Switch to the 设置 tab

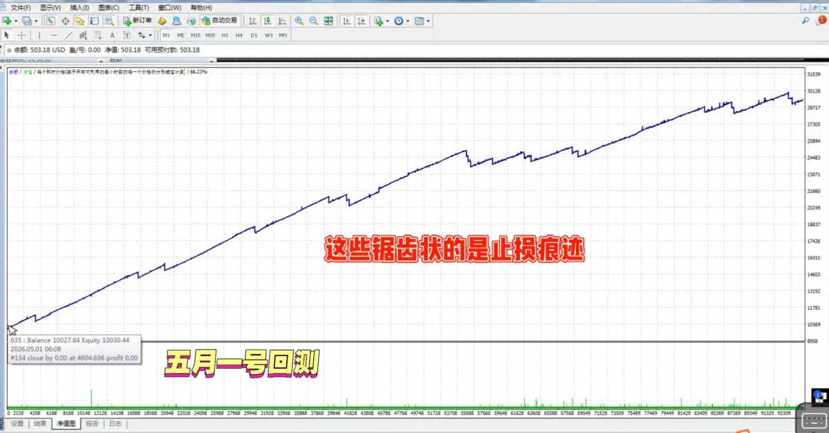17,424
